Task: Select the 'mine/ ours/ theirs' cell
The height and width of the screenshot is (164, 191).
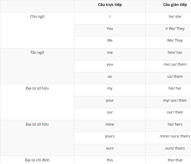Action: 175,136
